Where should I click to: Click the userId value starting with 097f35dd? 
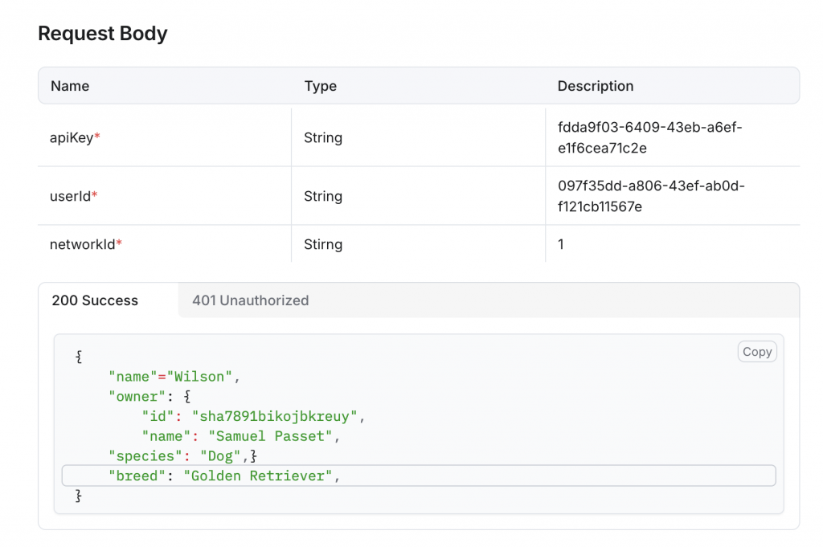651,196
